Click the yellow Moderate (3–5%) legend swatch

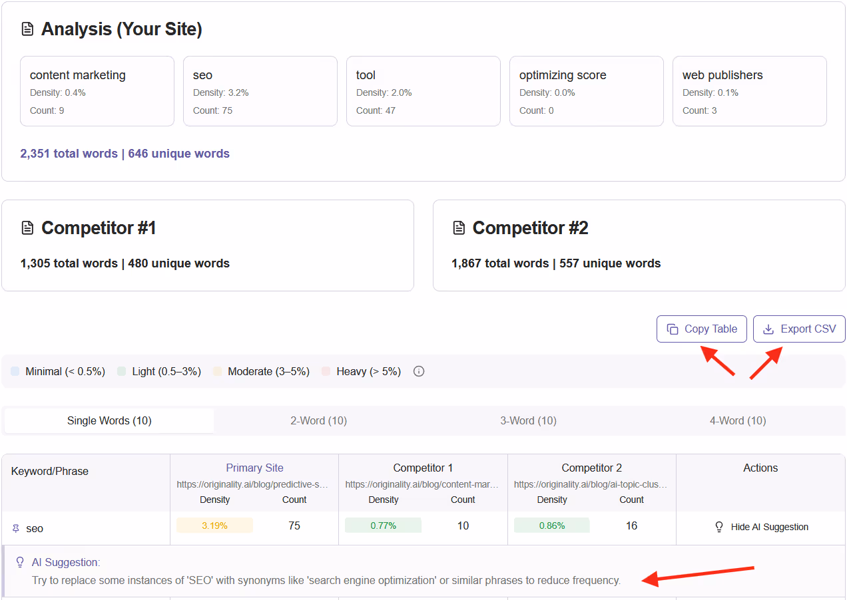tap(217, 371)
